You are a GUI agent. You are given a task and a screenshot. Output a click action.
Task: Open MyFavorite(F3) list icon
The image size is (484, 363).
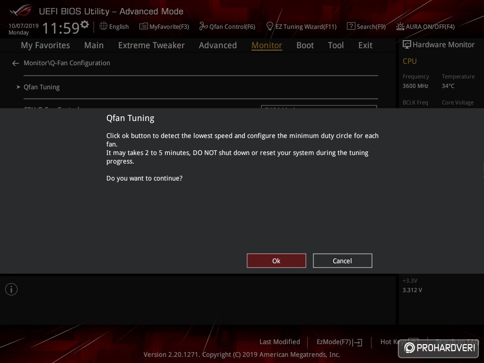[x=143, y=26]
